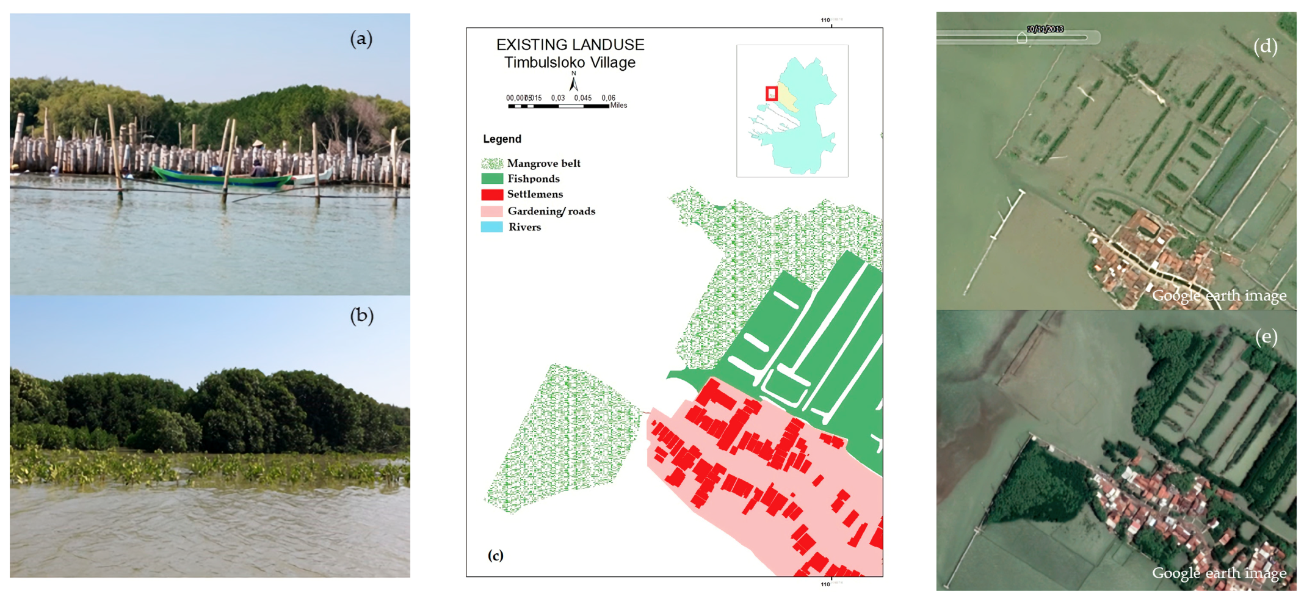Click the "Gardening/ roads" legend label
Image resolution: width=1304 pixels, height=599 pixels.
tap(552, 211)
